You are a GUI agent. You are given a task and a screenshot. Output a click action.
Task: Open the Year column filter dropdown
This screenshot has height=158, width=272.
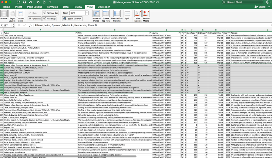(229, 33)
